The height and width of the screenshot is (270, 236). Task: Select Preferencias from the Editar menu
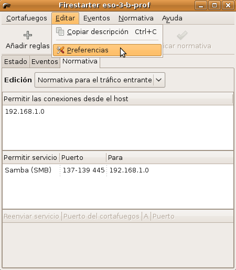[x=107, y=50]
